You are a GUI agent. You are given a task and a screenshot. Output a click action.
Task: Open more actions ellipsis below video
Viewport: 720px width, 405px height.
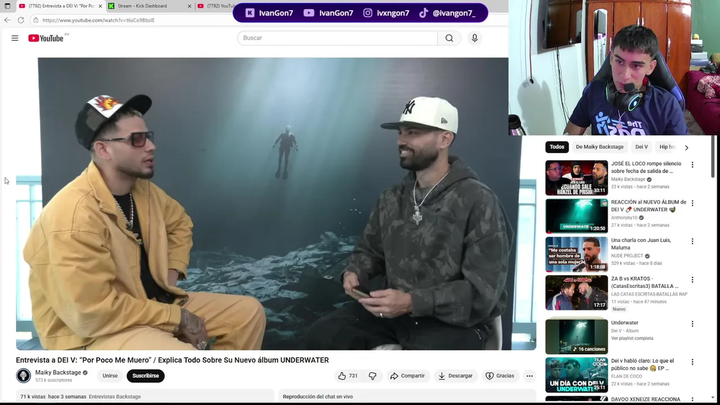529,376
